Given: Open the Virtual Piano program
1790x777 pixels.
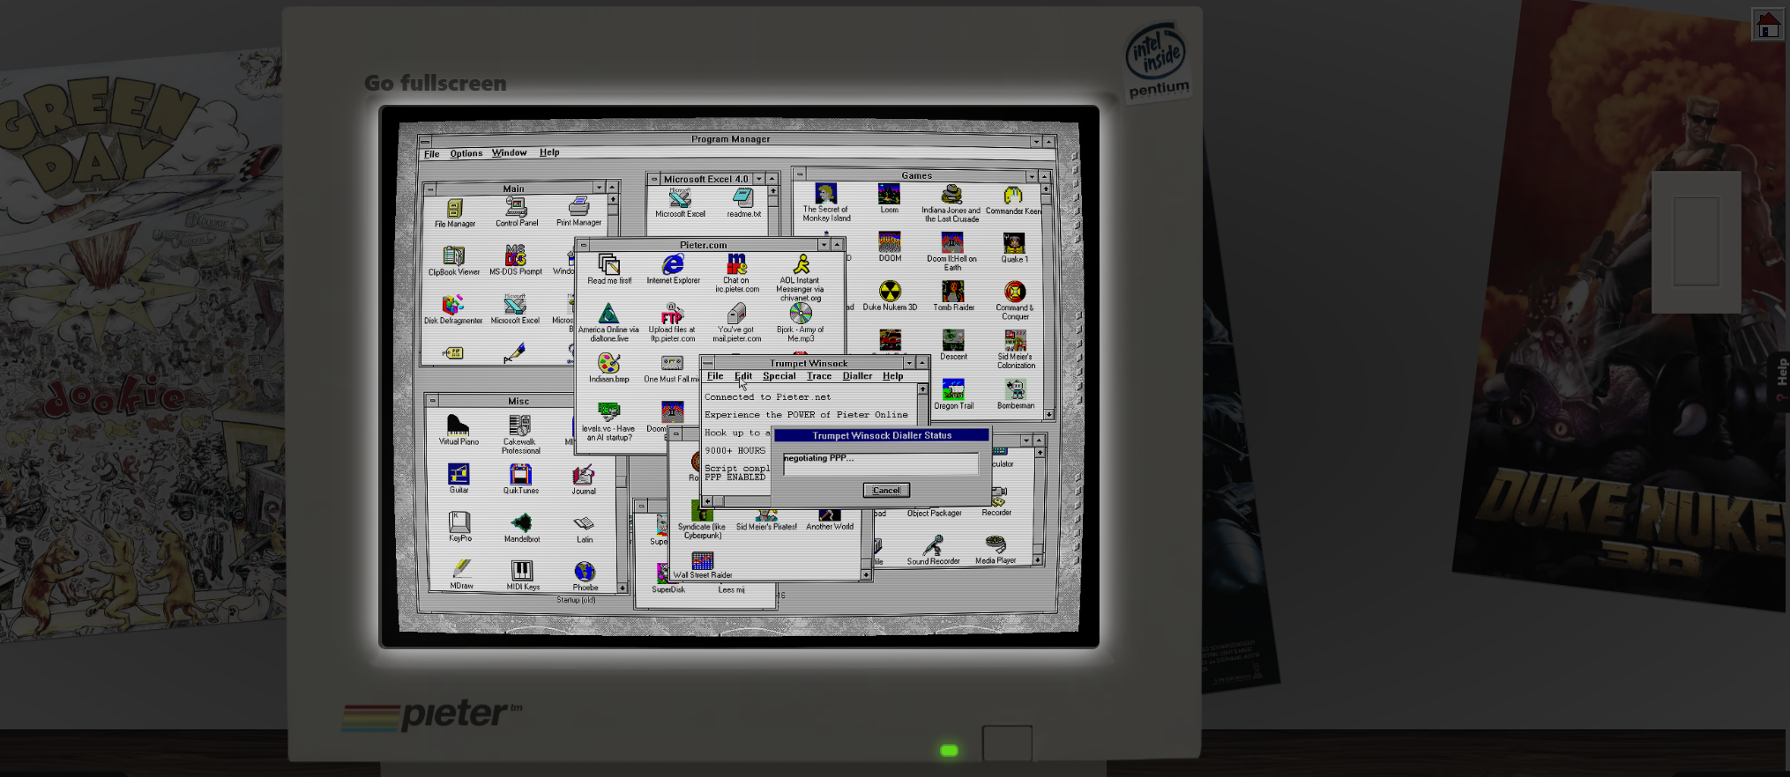Looking at the screenshot, I should (x=458, y=427).
